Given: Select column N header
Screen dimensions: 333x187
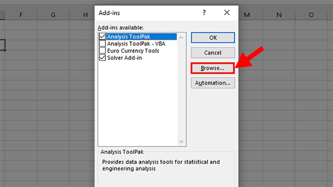Looking at the screenshot, I should click(x=279, y=15).
